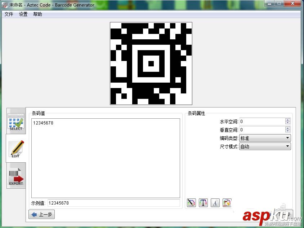Click the 示例值 label text
The image size is (304, 228).
[x=38, y=203]
